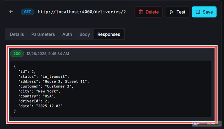This screenshot has width=224, height=129.
Task: Click the red Delete button
Action: (x=148, y=12)
